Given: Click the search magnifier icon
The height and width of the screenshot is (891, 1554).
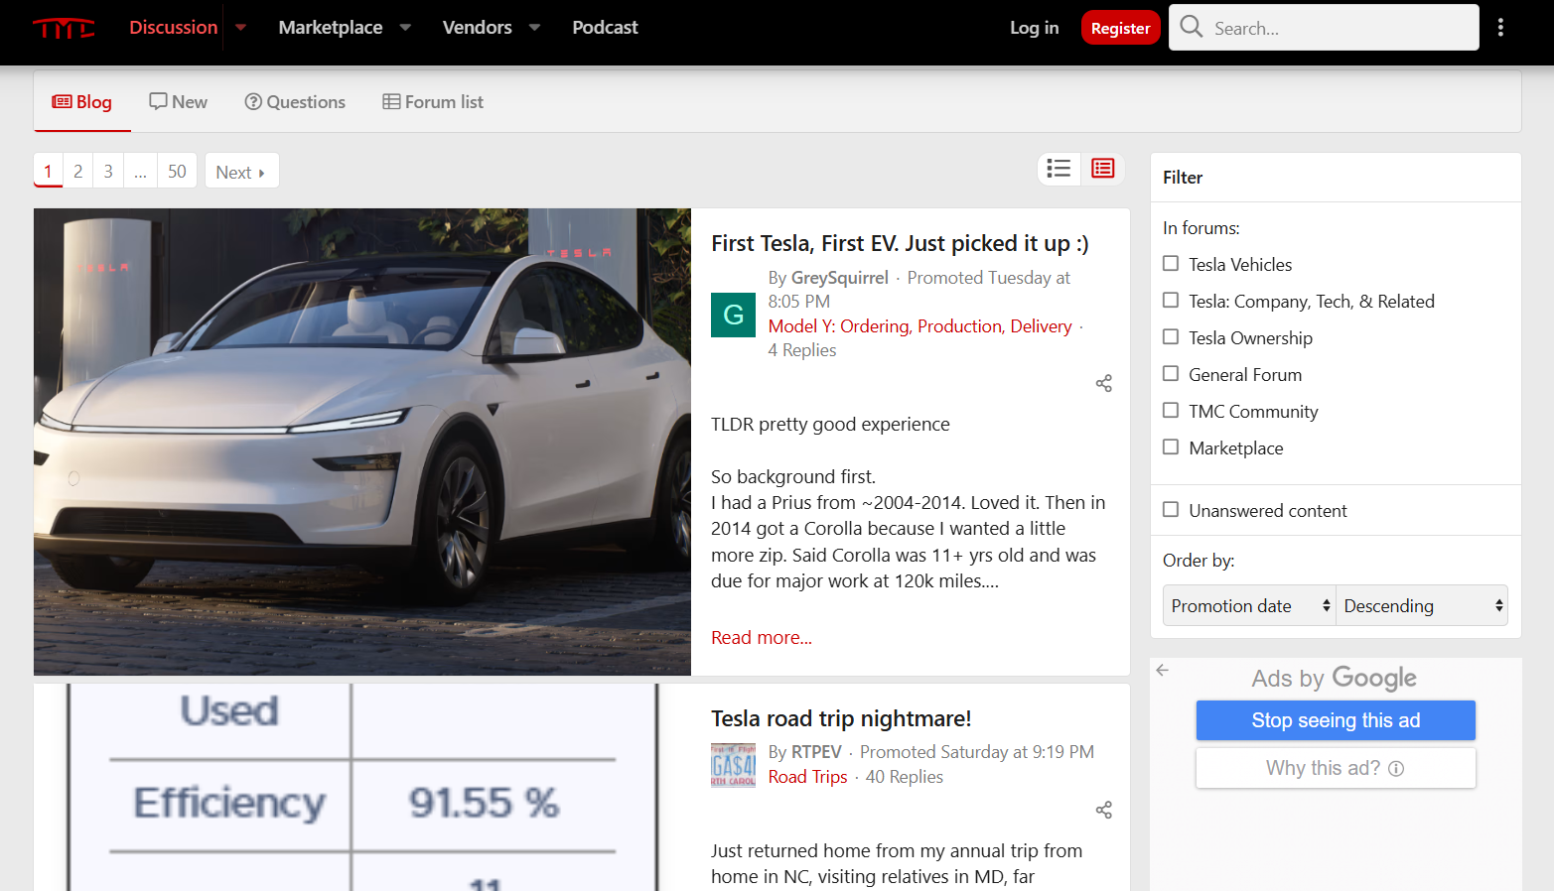Looking at the screenshot, I should [1192, 27].
